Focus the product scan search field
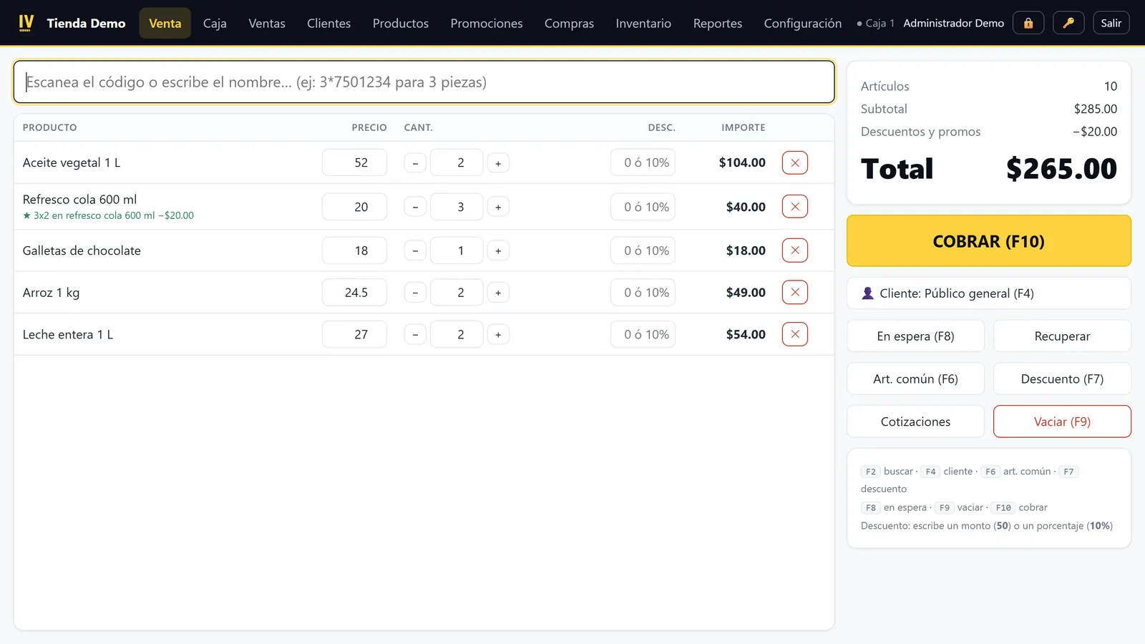The width and height of the screenshot is (1145, 644). (x=424, y=82)
